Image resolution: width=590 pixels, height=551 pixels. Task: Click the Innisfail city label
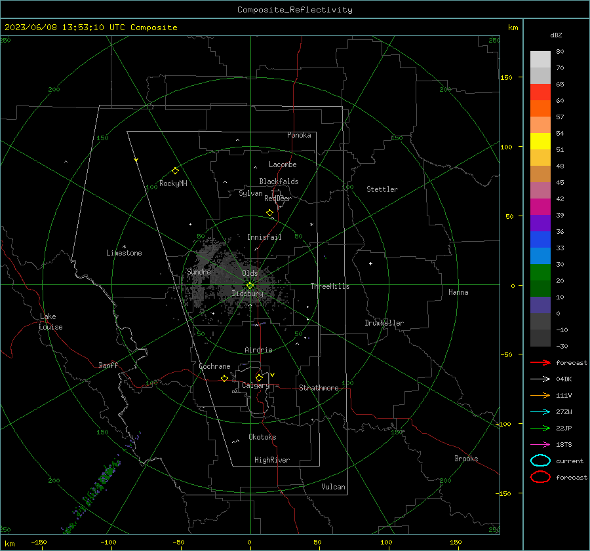tap(264, 237)
